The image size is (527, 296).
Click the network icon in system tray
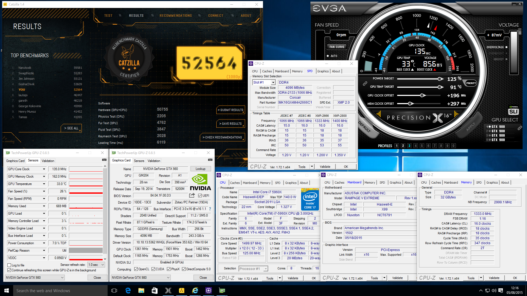tap(487, 291)
